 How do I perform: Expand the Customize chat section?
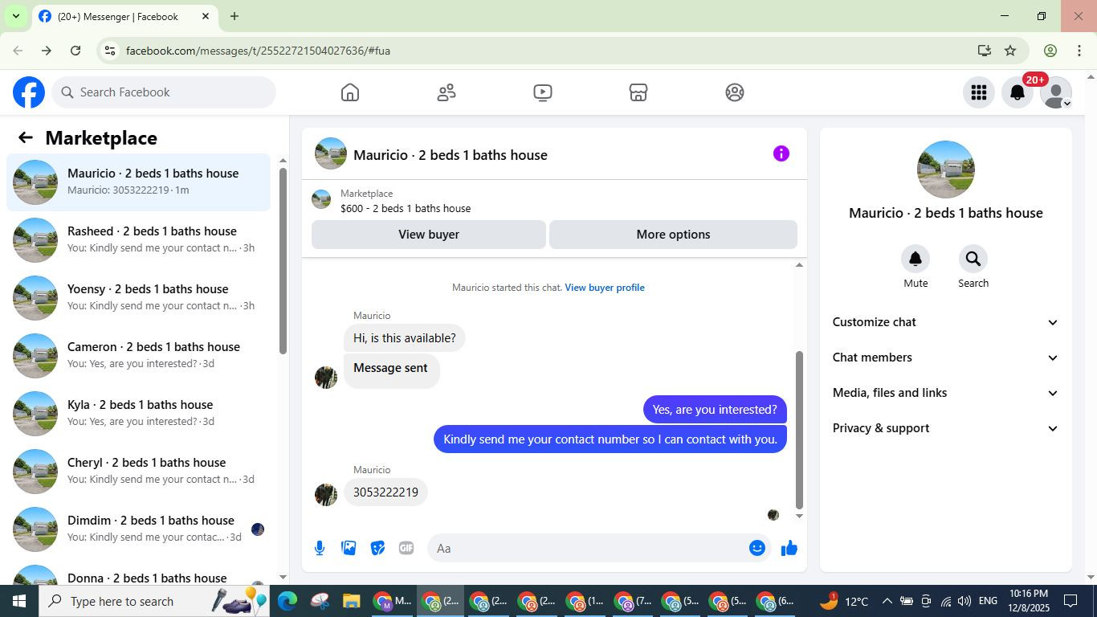tap(946, 322)
